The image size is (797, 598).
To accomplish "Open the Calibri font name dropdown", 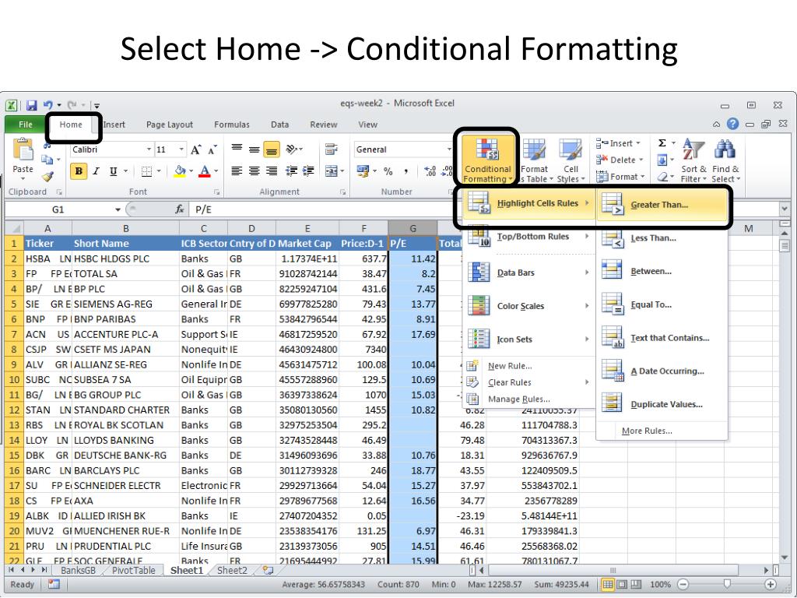I will (149, 149).
